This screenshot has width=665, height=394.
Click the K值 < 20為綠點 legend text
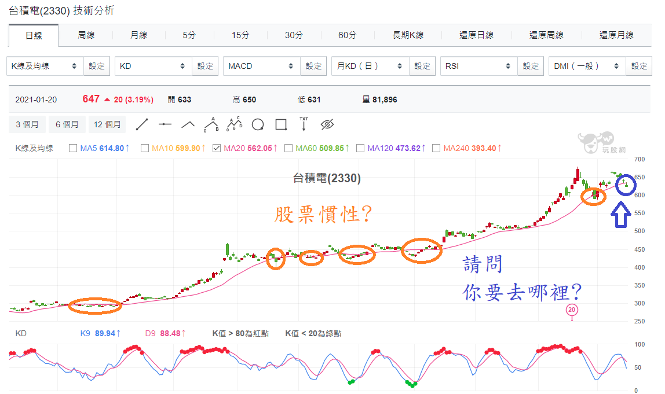[x=313, y=333]
